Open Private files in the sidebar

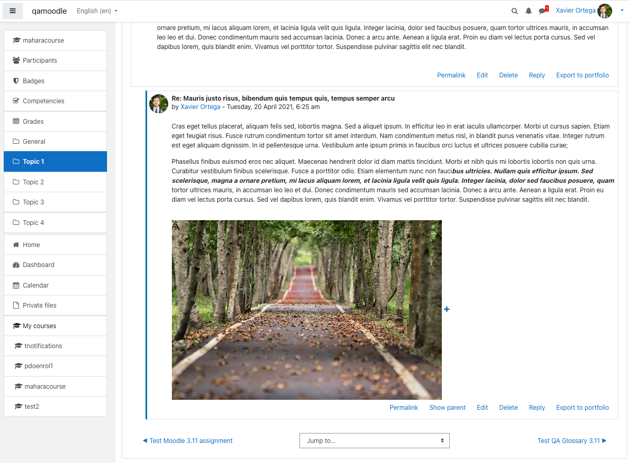(x=55, y=306)
